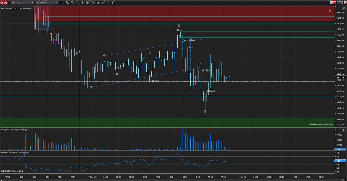Click the chart trader icon
This screenshot has width=347, height=181.
pyautogui.click(x=93, y=3)
